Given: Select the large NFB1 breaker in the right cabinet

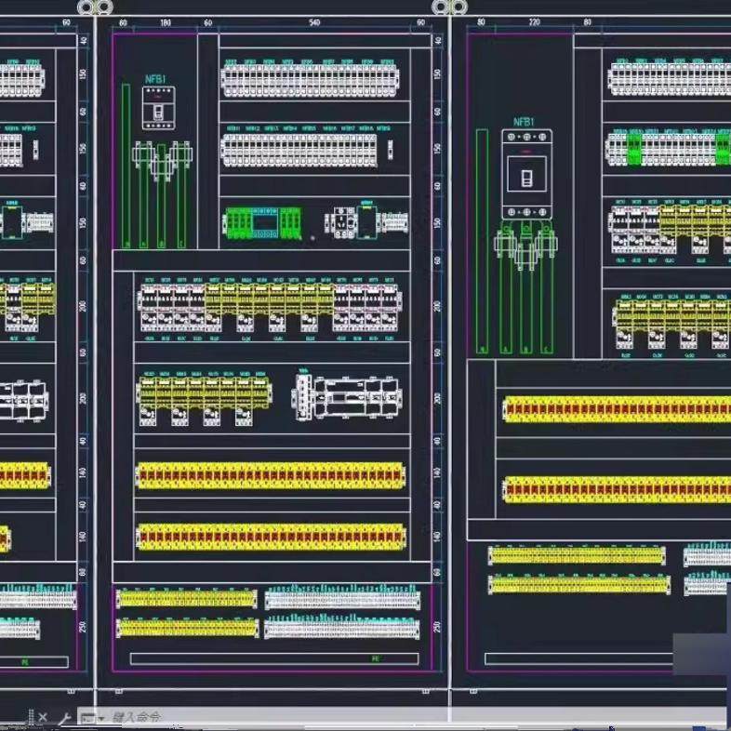Looking at the screenshot, I should (x=526, y=174).
